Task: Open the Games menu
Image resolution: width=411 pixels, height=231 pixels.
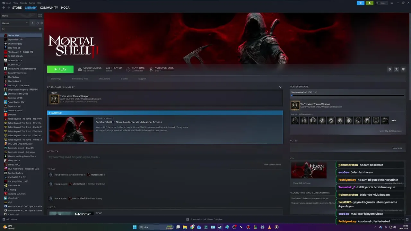Action: pyautogui.click(x=32, y=3)
